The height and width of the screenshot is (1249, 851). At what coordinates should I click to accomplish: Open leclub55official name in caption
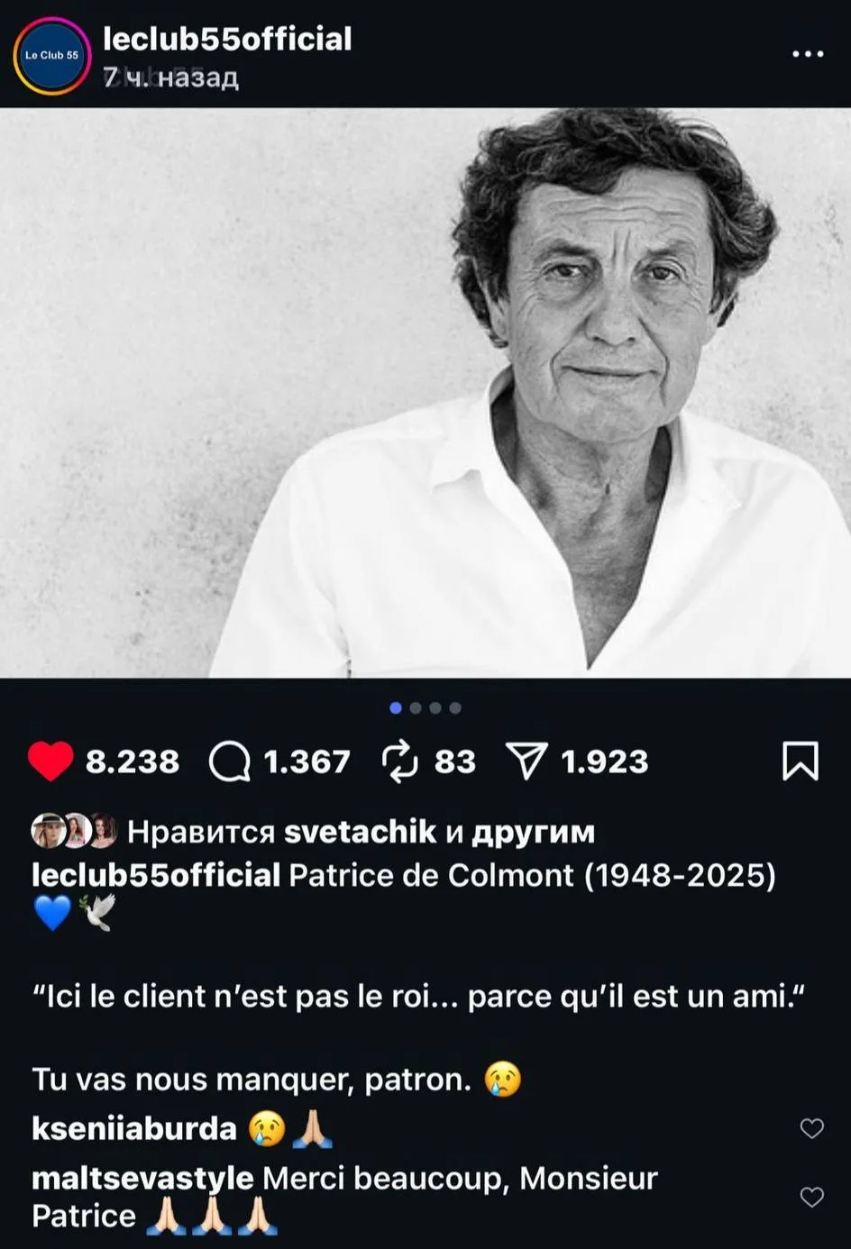click(156, 875)
